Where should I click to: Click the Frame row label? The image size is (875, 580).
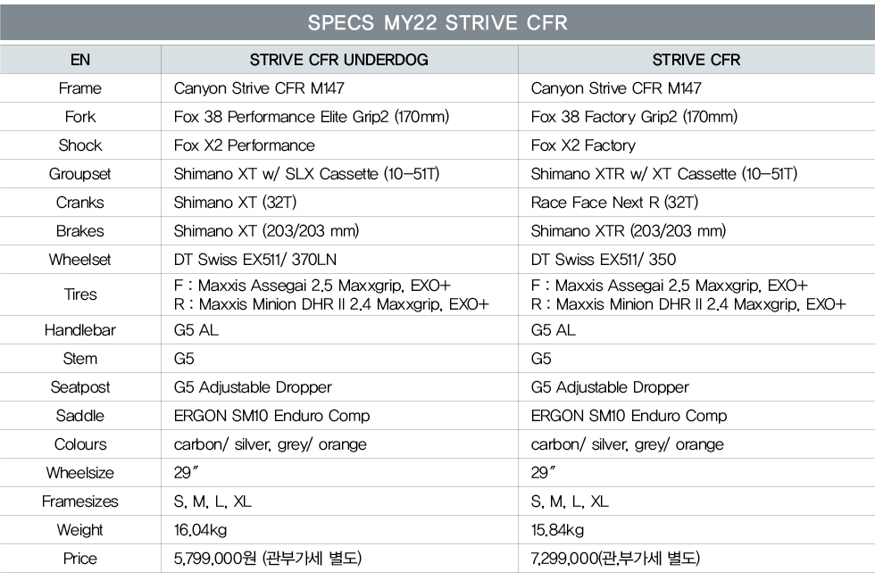point(80,88)
